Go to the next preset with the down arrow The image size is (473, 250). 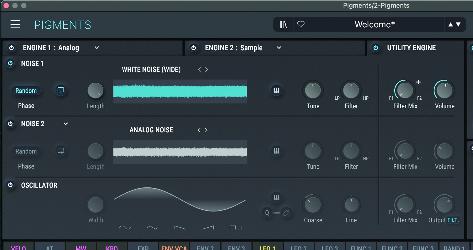(458, 24)
